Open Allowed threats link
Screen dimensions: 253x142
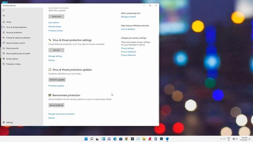(55, 26)
